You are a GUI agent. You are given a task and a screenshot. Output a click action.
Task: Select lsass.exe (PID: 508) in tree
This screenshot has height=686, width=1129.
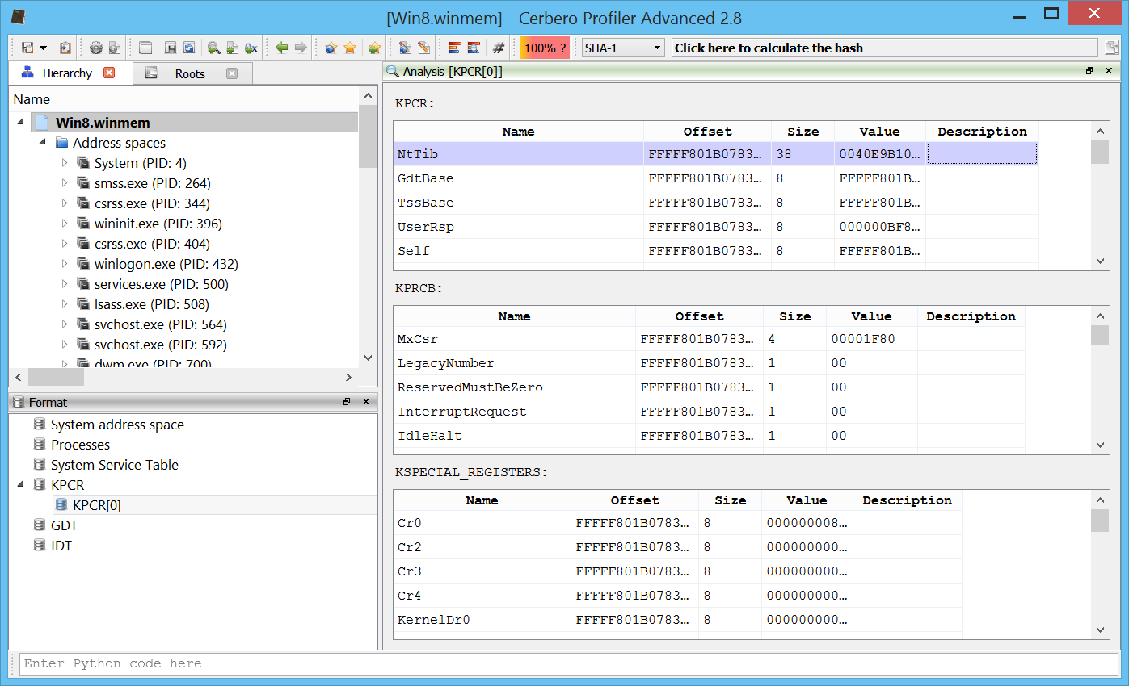click(x=152, y=304)
